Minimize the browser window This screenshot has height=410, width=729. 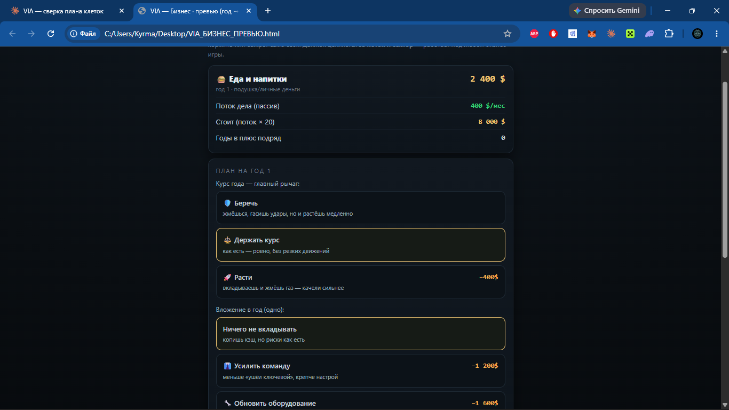click(668, 11)
